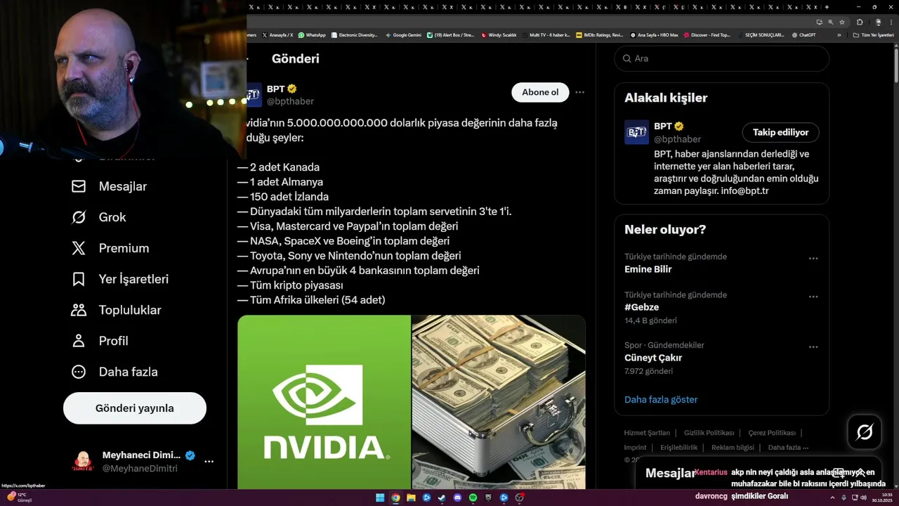The width and height of the screenshot is (899, 506).
Task: Open a new browser tab
Action: coord(827,7)
